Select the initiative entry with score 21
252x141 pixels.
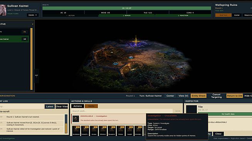pyautogui.click(x=14, y=32)
